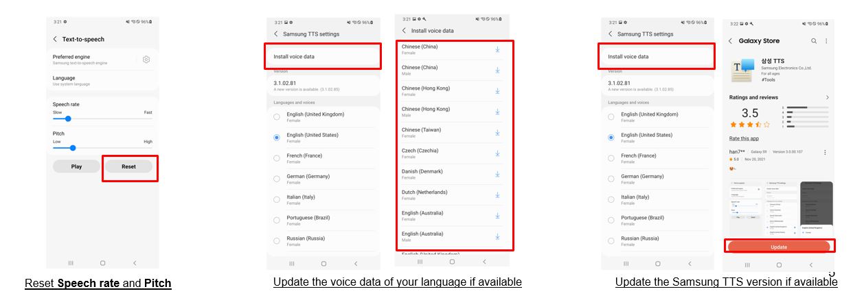Tap the Update button in Galaxy Store
The image size is (853, 298).
[779, 247]
